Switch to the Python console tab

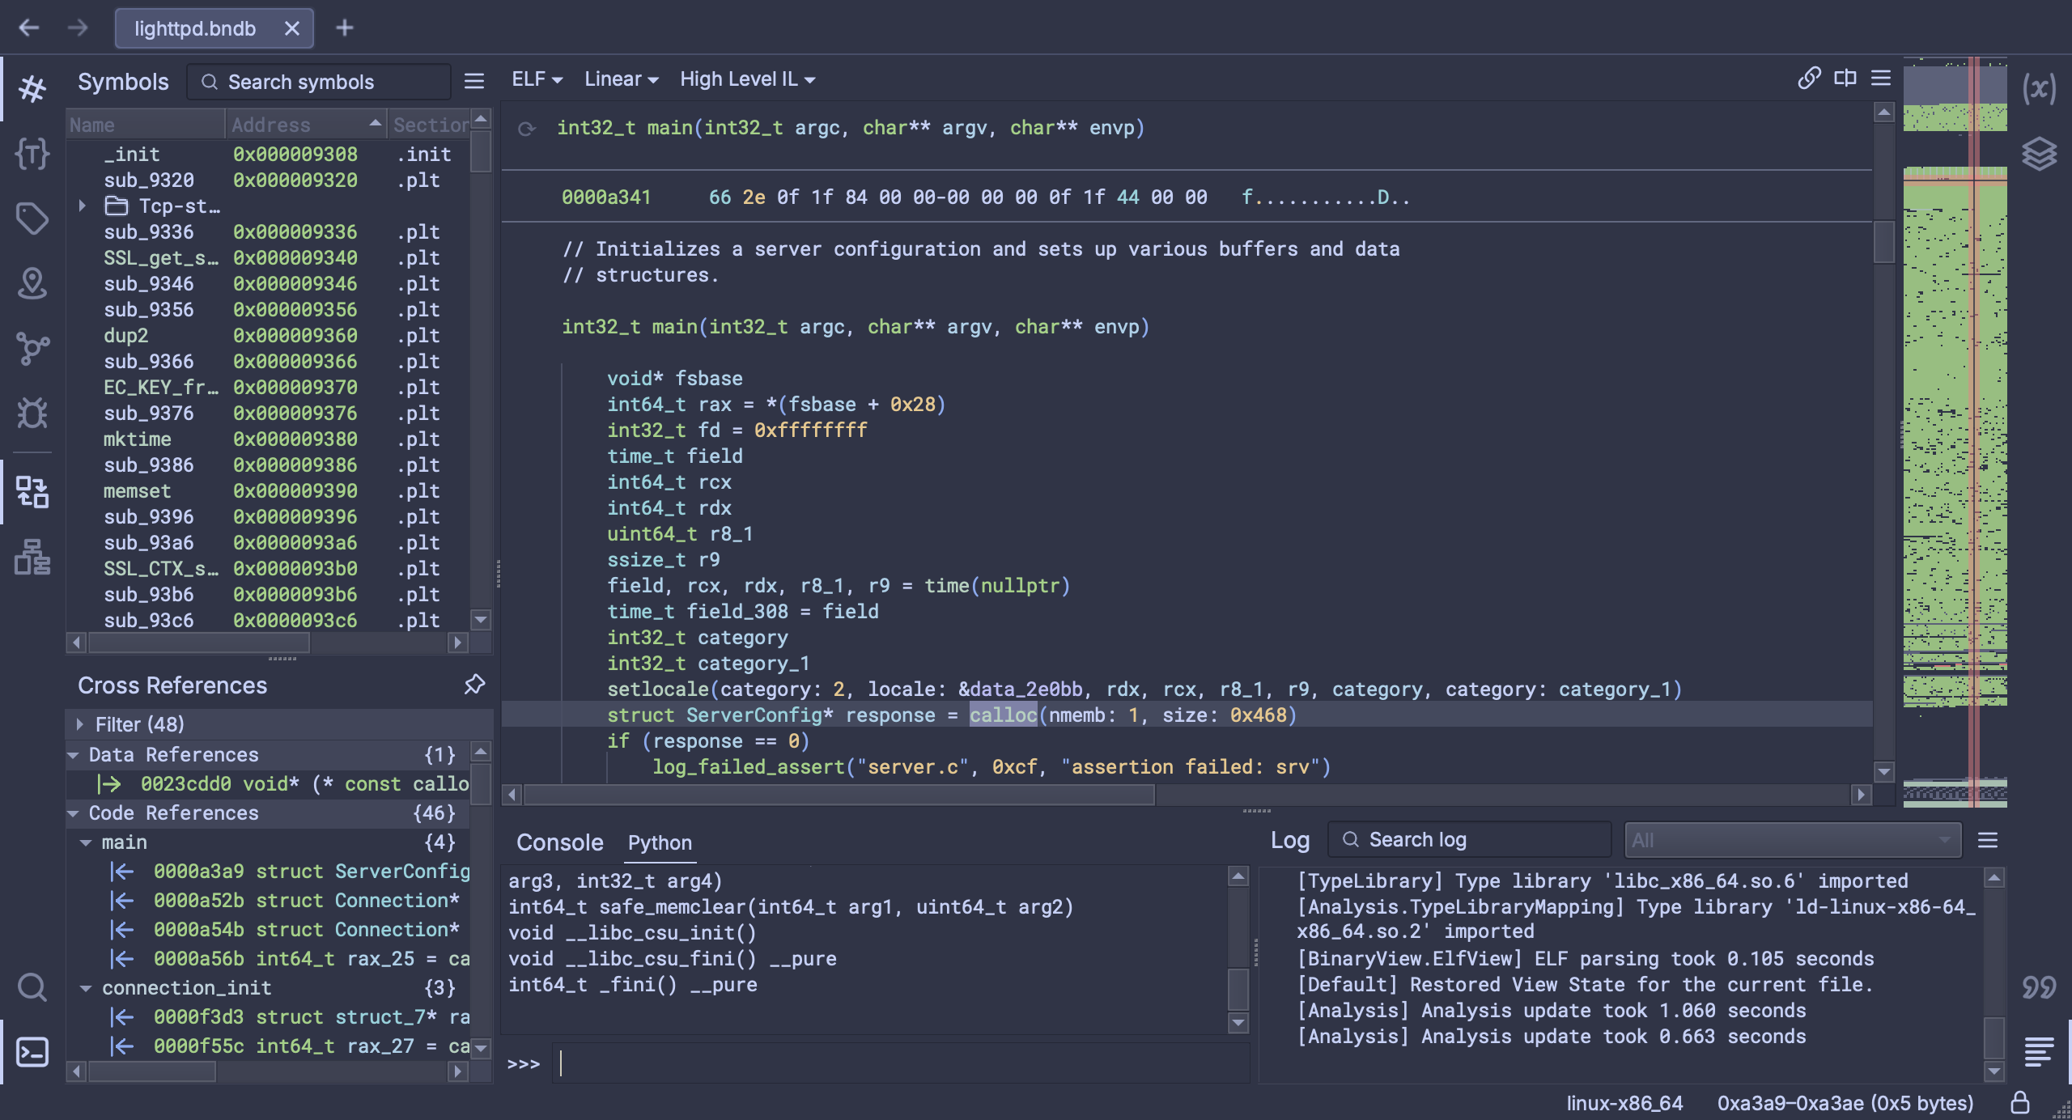658,840
